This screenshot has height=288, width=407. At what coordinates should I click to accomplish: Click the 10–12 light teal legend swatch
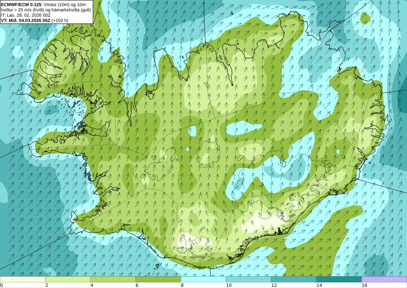(x=249, y=279)
